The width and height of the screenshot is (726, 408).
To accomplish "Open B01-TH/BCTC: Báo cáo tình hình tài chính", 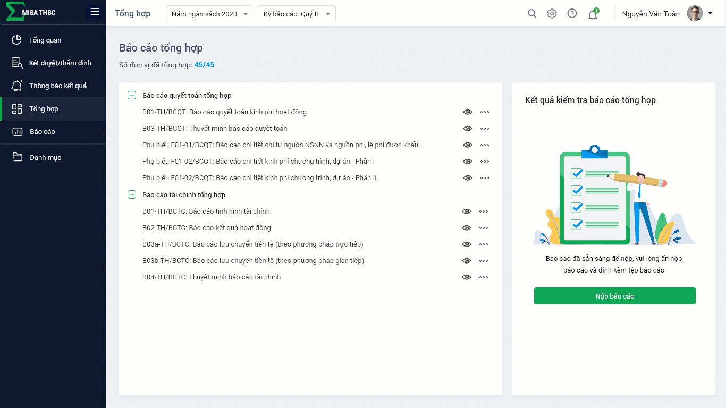I will point(206,211).
